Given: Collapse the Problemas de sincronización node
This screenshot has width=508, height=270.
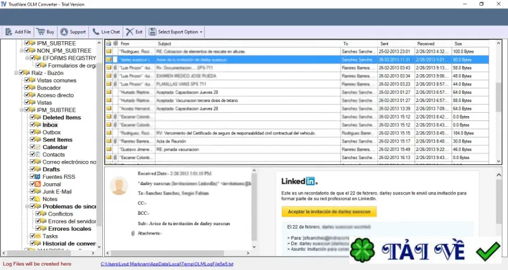Looking at the screenshot, I should [27, 206].
